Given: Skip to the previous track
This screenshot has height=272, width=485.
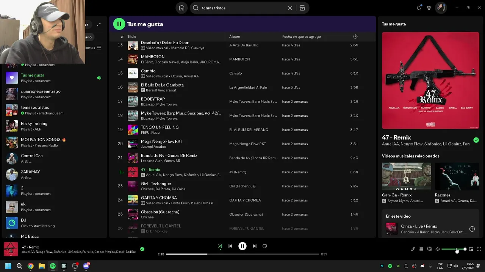Looking at the screenshot, I should click(x=230, y=246).
